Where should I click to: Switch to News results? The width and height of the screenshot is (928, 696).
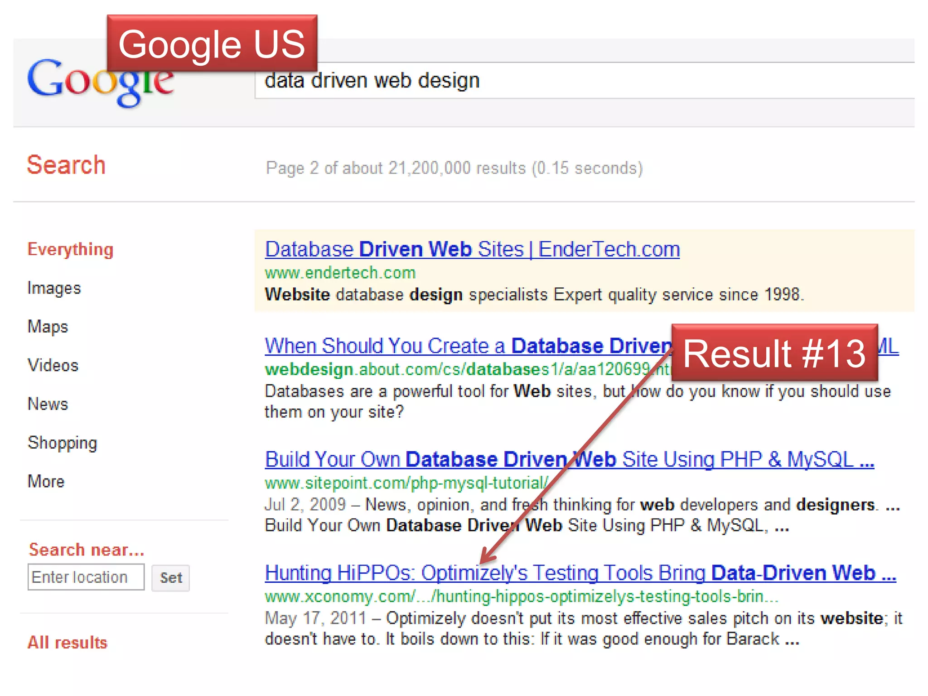[48, 404]
